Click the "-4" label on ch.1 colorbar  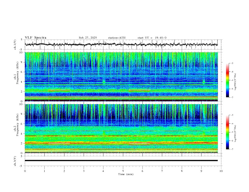pyautogui.click(x=232, y=72)
